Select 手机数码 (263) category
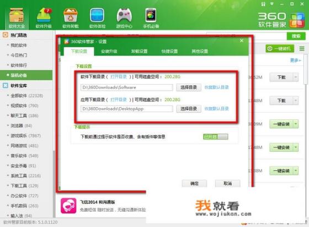The width and height of the screenshot is (309, 227). [x=24, y=206]
